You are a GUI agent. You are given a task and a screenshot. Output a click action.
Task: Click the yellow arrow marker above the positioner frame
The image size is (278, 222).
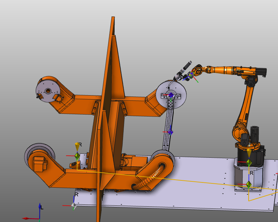click(x=77, y=146)
